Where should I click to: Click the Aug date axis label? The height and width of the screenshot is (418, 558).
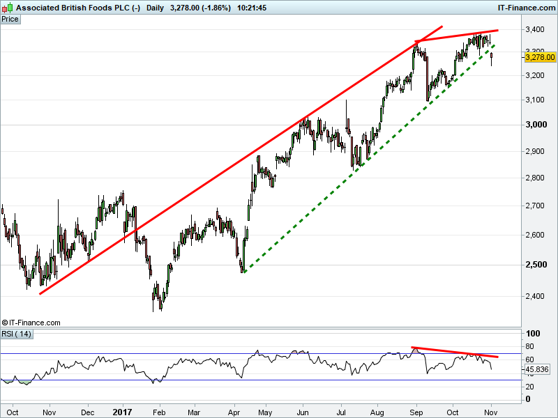(x=377, y=412)
